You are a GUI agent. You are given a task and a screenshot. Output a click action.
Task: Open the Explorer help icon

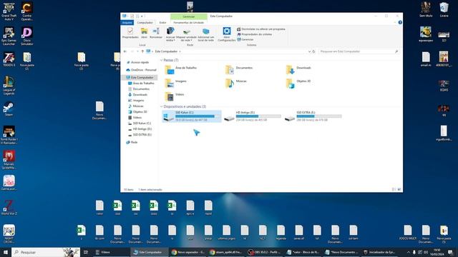point(400,22)
